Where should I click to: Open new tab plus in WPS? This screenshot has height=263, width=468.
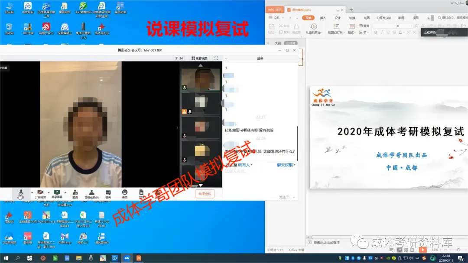(351, 10)
